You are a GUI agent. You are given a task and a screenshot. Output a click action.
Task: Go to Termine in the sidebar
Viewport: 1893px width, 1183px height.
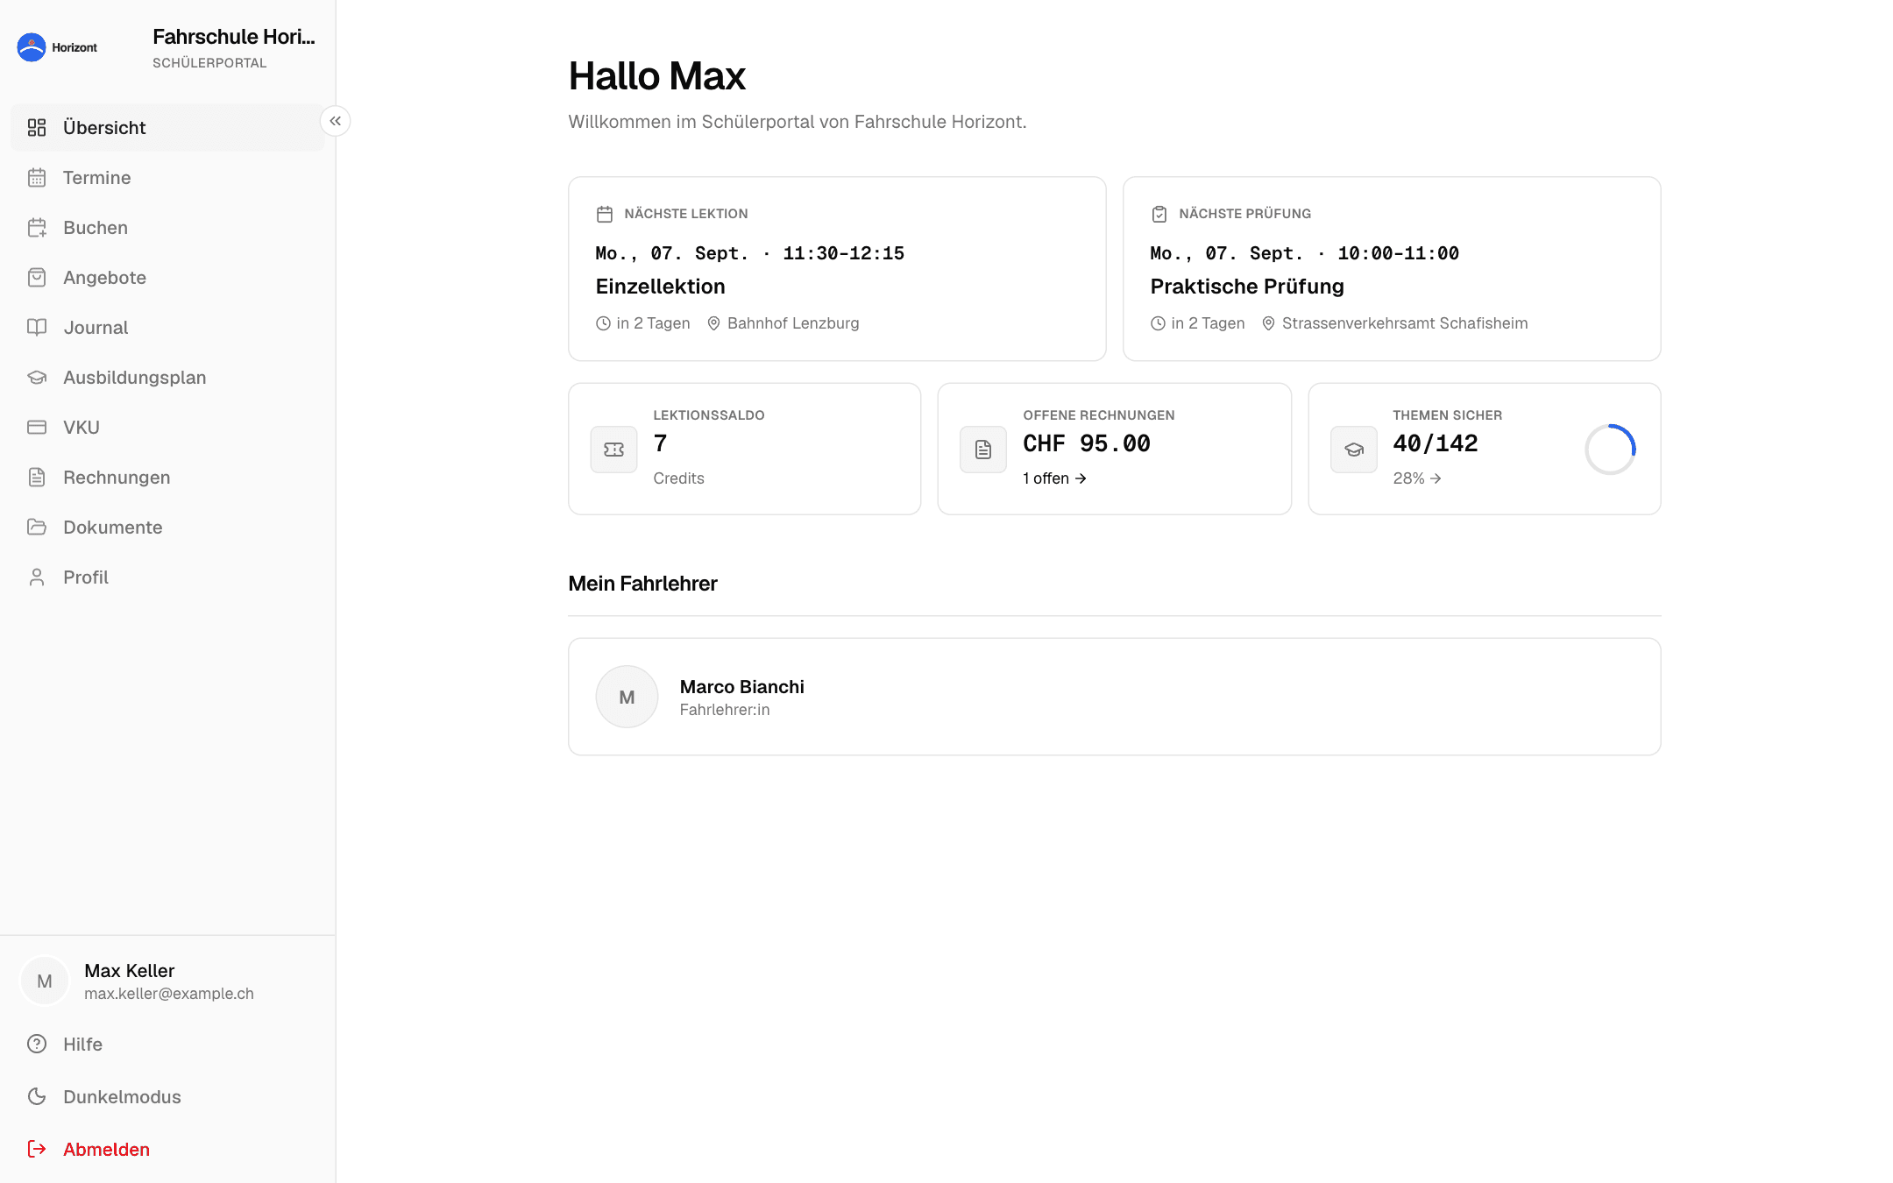point(167,178)
